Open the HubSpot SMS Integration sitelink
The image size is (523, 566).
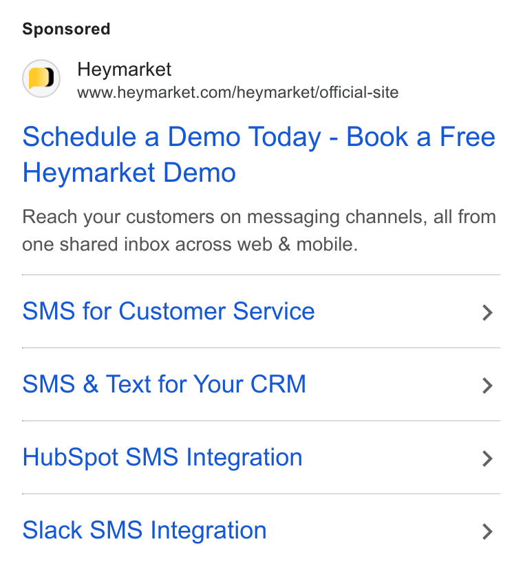click(x=162, y=458)
